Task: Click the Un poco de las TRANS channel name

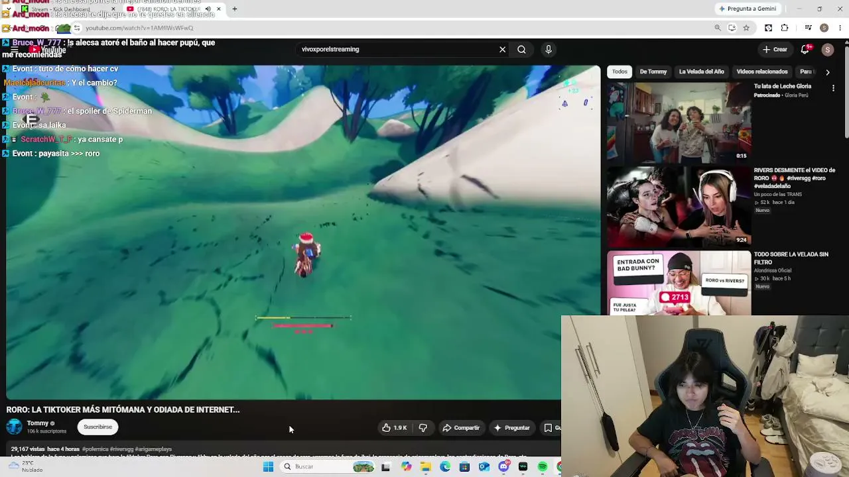Action: pyautogui.click(x=777, y=194)
